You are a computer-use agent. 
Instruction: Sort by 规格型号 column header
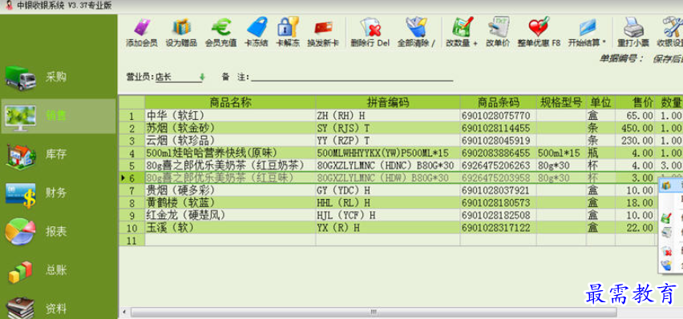[561, 102]
